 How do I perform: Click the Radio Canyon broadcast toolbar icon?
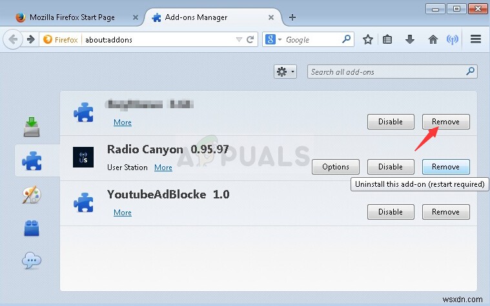coord(452,39)
